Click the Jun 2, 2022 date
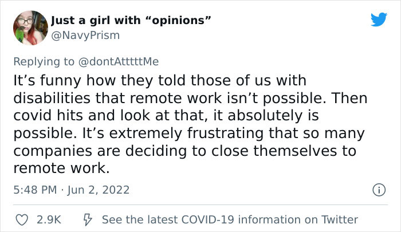 (100, 190)
